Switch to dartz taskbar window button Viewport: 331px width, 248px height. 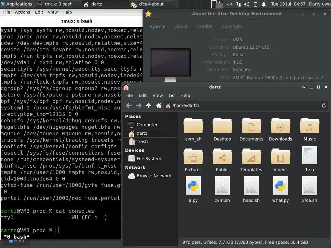point(105,4)
